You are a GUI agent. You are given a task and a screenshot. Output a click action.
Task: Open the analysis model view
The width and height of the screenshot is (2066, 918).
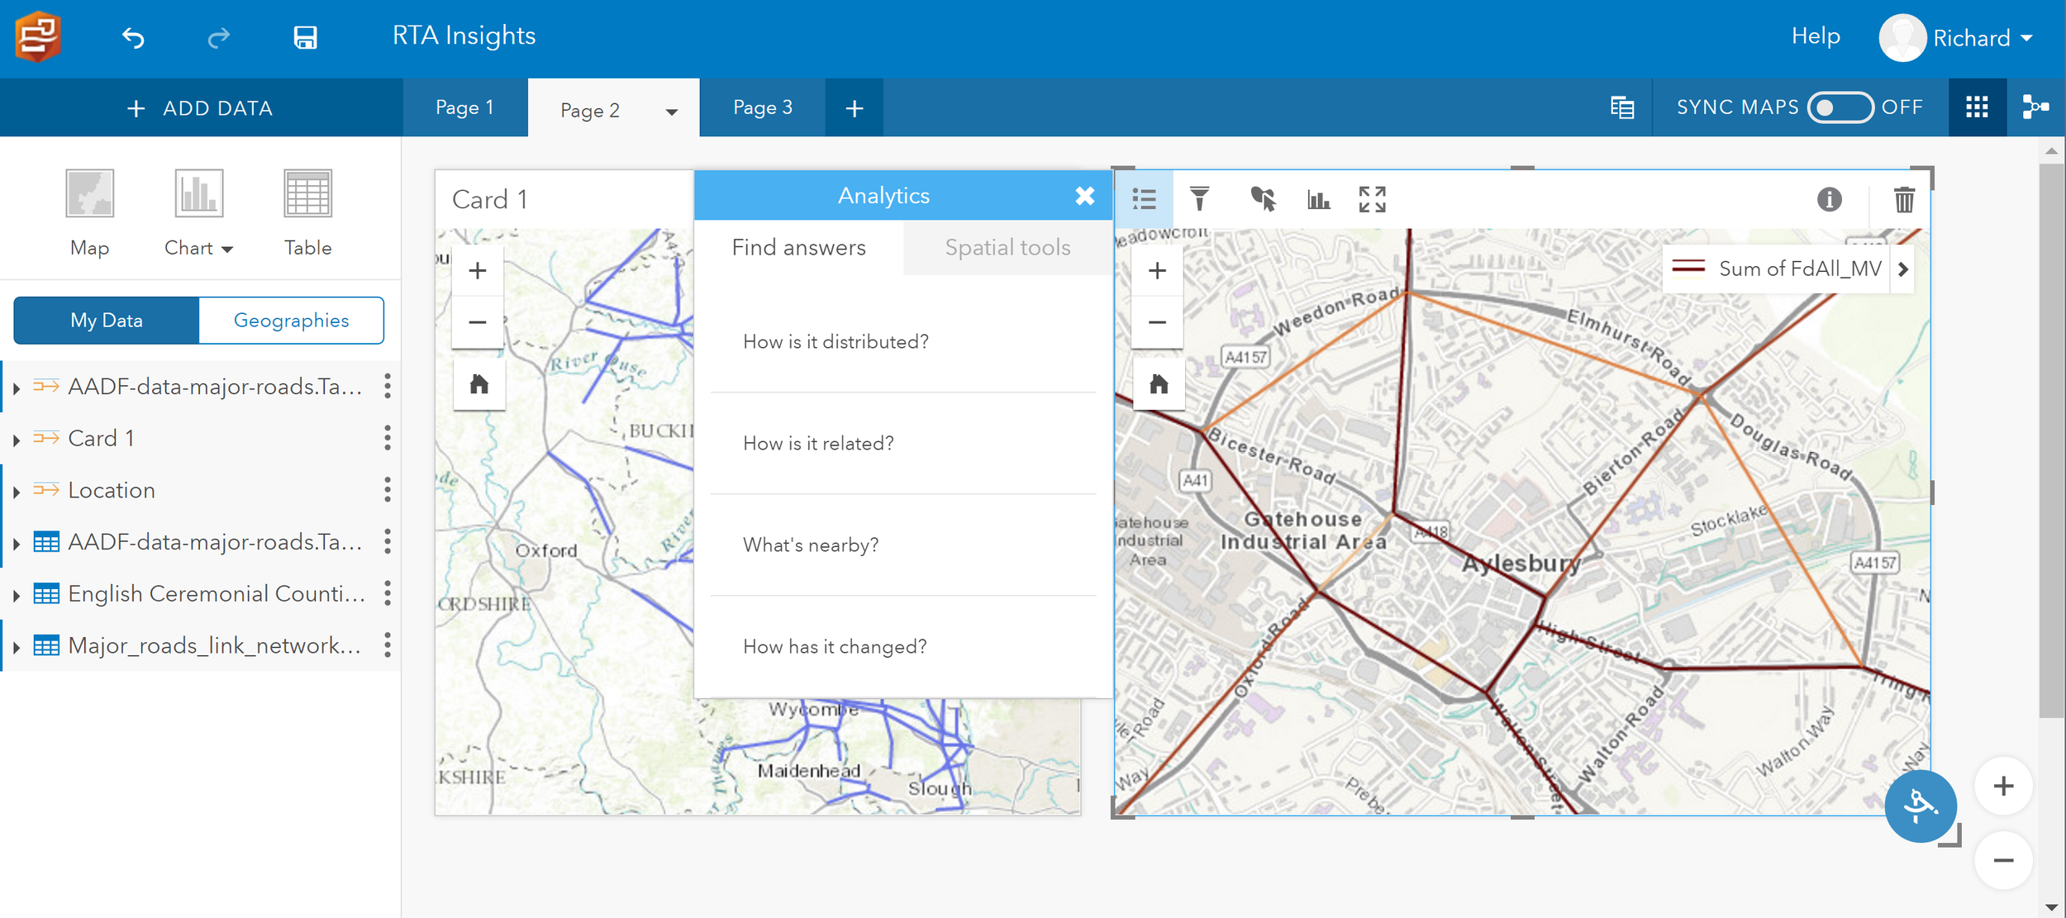(2035, 107)
